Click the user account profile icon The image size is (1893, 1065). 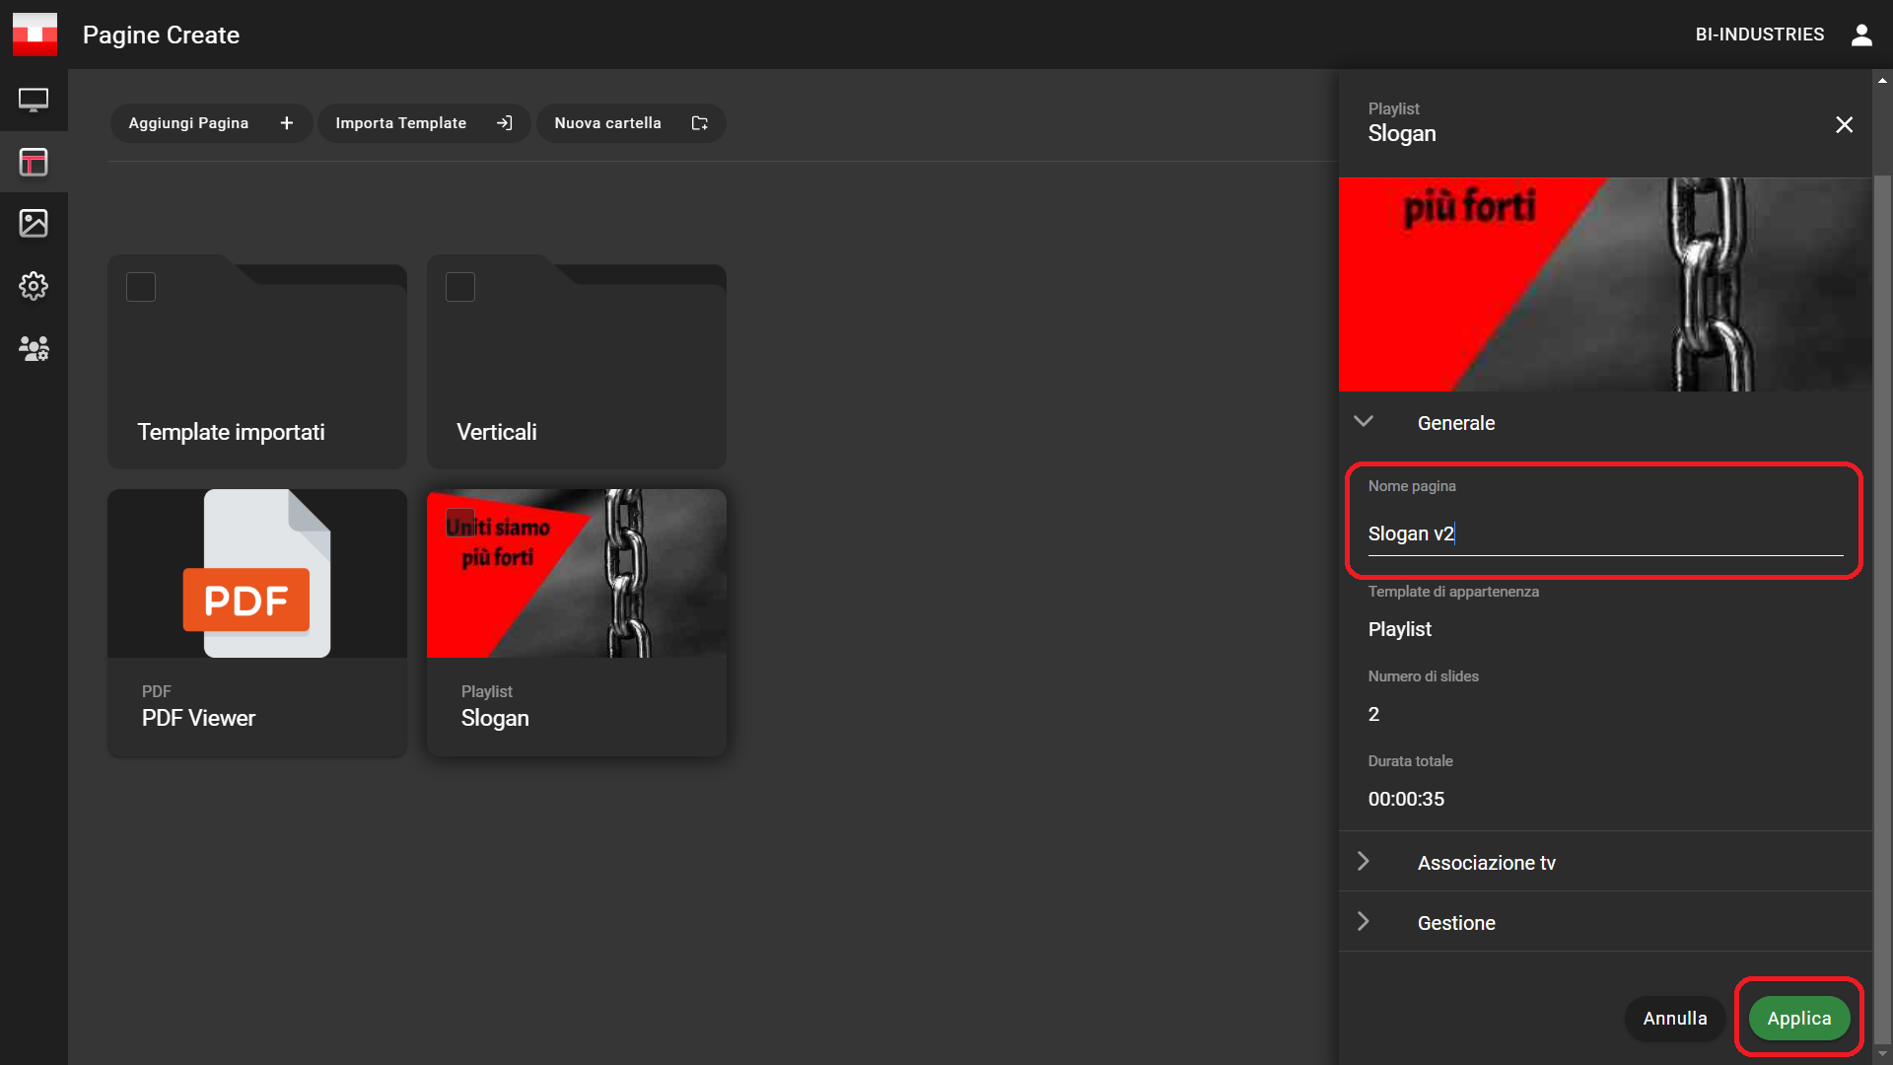(1861, 35)
